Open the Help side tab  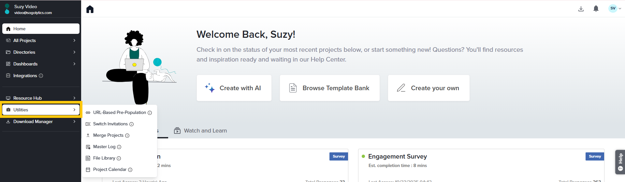click(620, 162)
